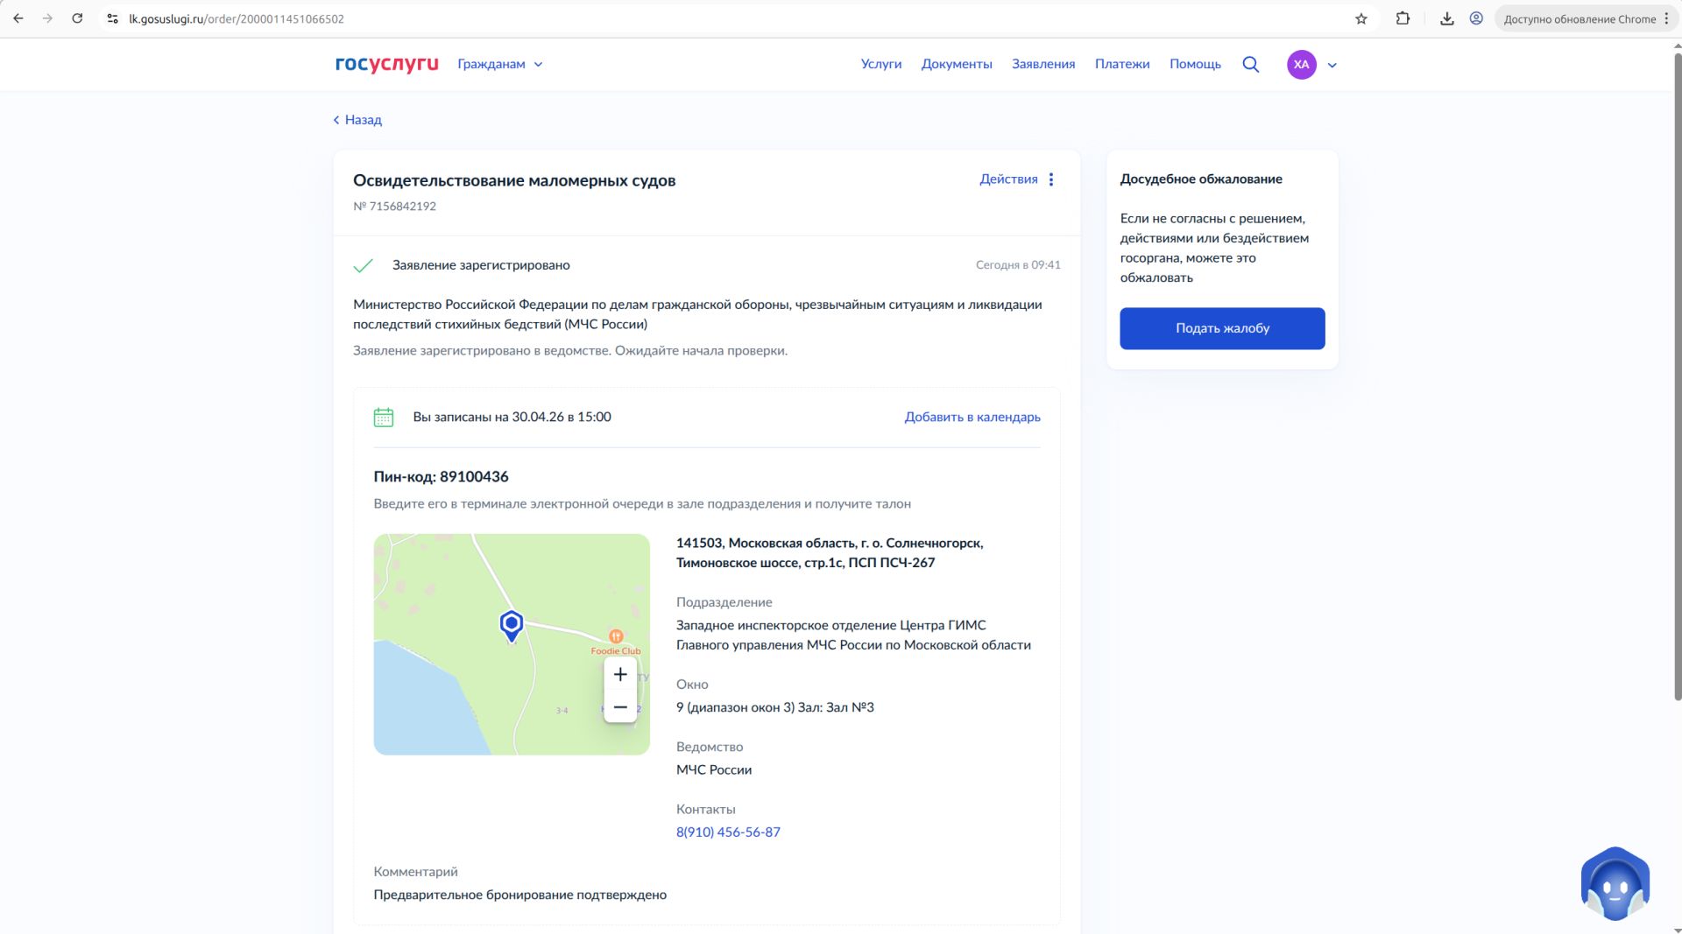Click the browser back arrow

pyautogui.click(x=18, y=18)
